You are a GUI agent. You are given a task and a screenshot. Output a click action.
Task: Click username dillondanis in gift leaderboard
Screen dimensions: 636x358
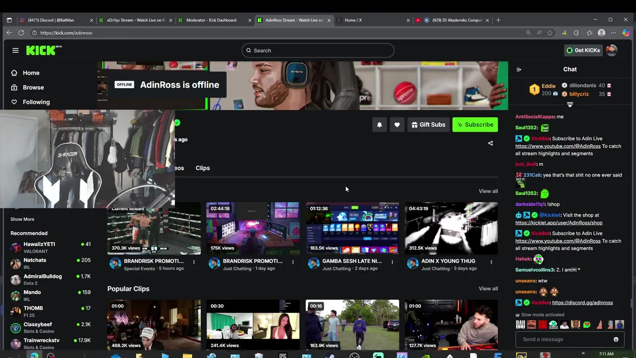(582, 86)
